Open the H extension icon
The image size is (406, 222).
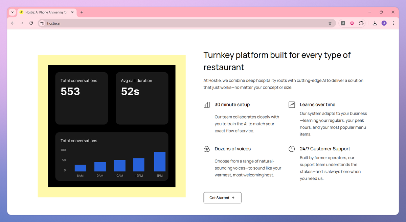343,23
